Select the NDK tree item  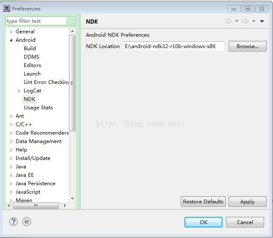[x=30, y=99]
